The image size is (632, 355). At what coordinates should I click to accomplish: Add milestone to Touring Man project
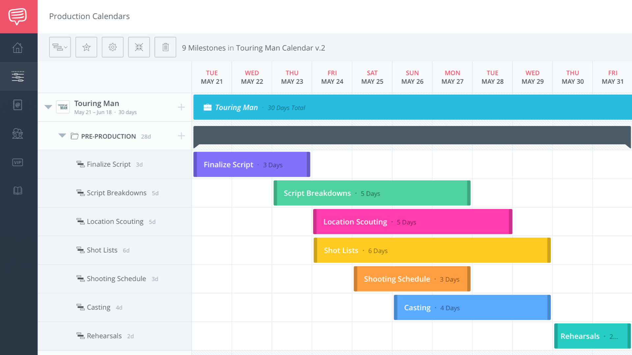coord(181,107)
